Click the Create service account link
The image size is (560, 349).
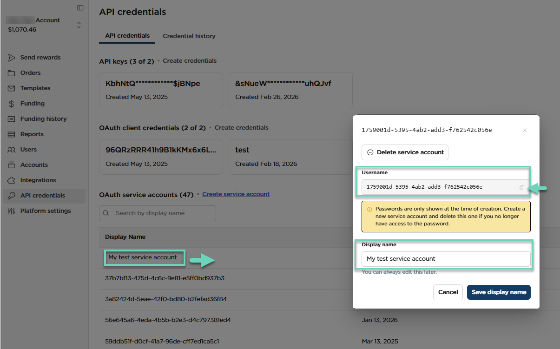tap(236, 194)
